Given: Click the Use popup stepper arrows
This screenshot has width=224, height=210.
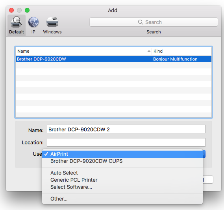Looking at the screenshot, I should pyautogui.click(x=204, y=154).
